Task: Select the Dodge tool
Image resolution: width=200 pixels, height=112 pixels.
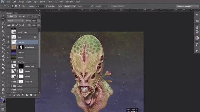Action: [3, 68]
